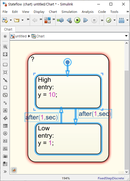This screenshot has width=130, height=181.
Task: Click the vertical scrollbar up arrow
Action: coord(127,43)
